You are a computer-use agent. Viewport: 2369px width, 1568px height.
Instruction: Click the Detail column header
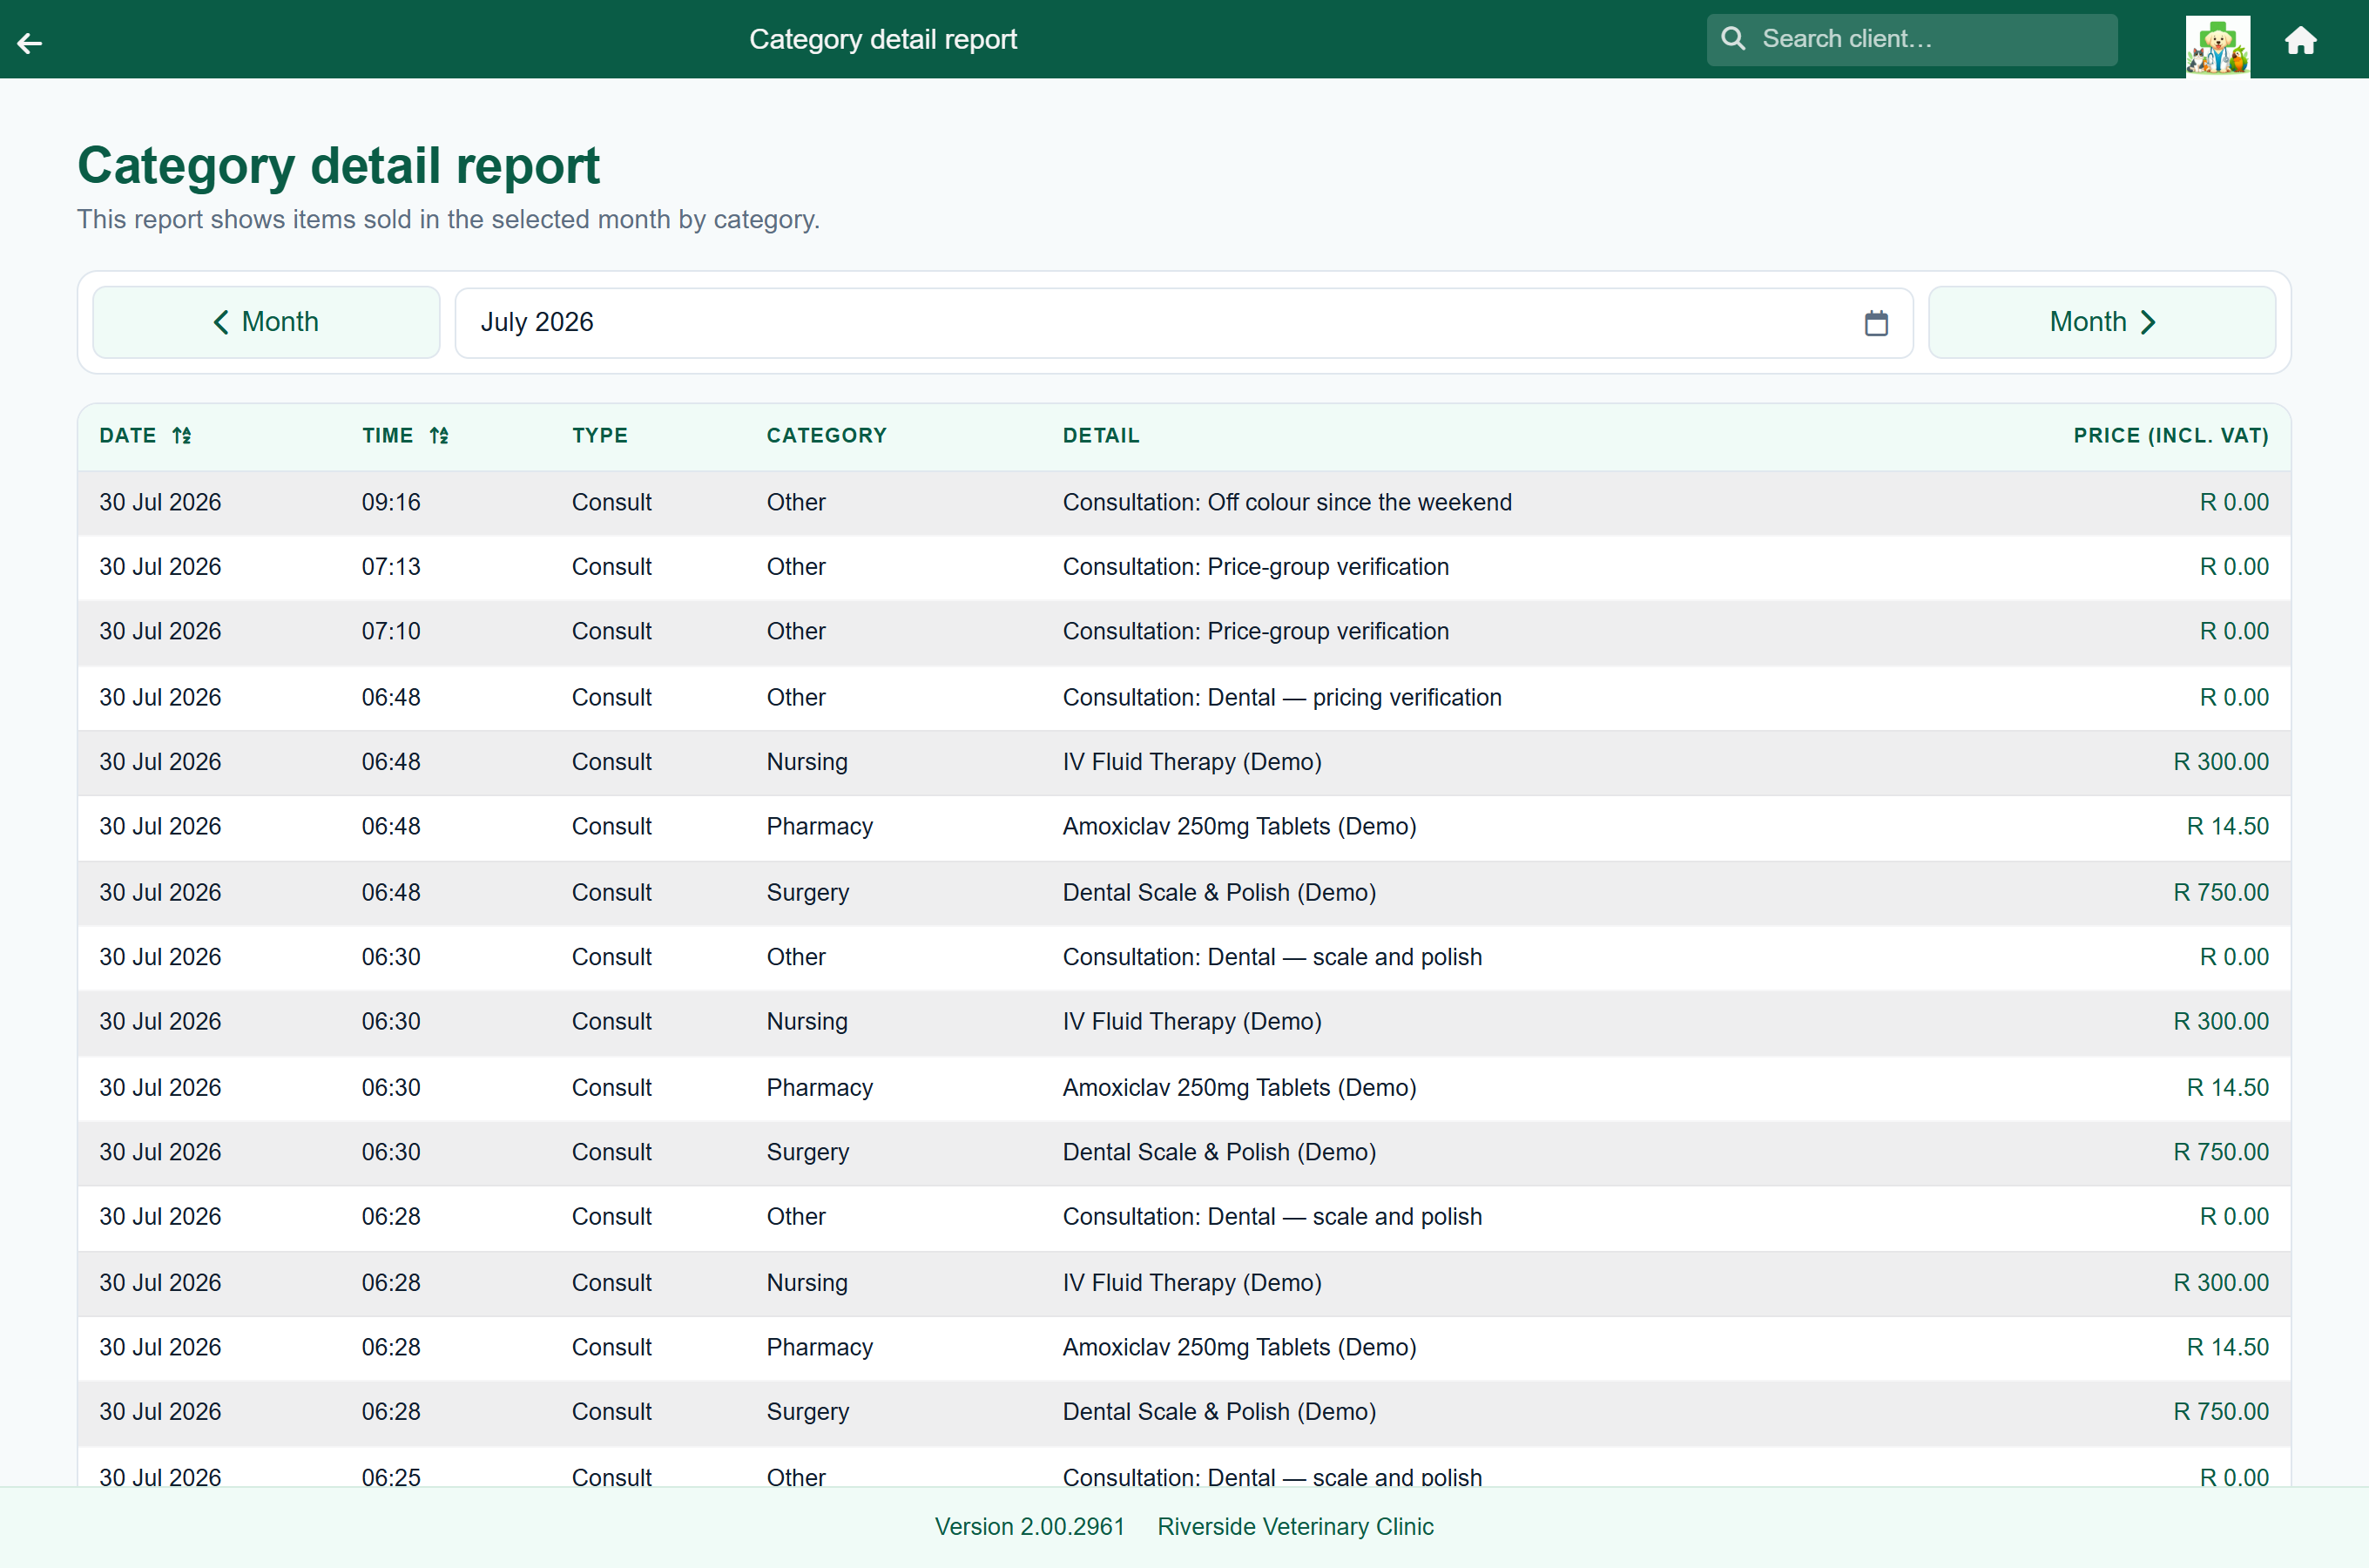(1101, 436)
